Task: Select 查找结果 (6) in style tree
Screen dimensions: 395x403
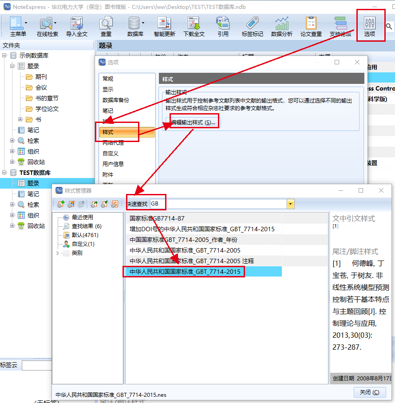Action: [87, 226]
